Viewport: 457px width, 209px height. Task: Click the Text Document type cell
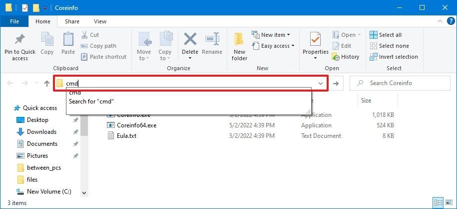click(x=321, y=135)
